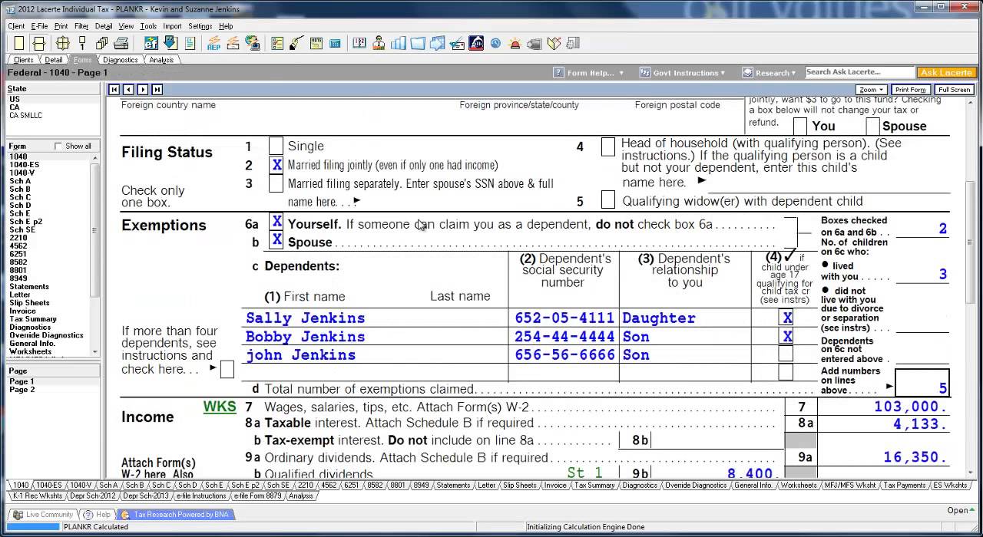Image resolution: width=983 pixels, height=537 pixels.
Task: Open the Research dropdown
Action: 770,73
